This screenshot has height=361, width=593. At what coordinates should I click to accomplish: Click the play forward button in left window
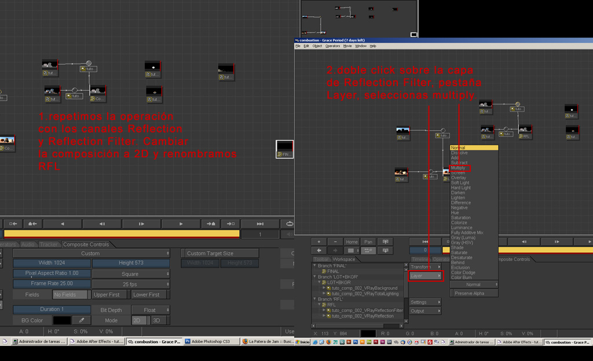[x=181, y=224]
